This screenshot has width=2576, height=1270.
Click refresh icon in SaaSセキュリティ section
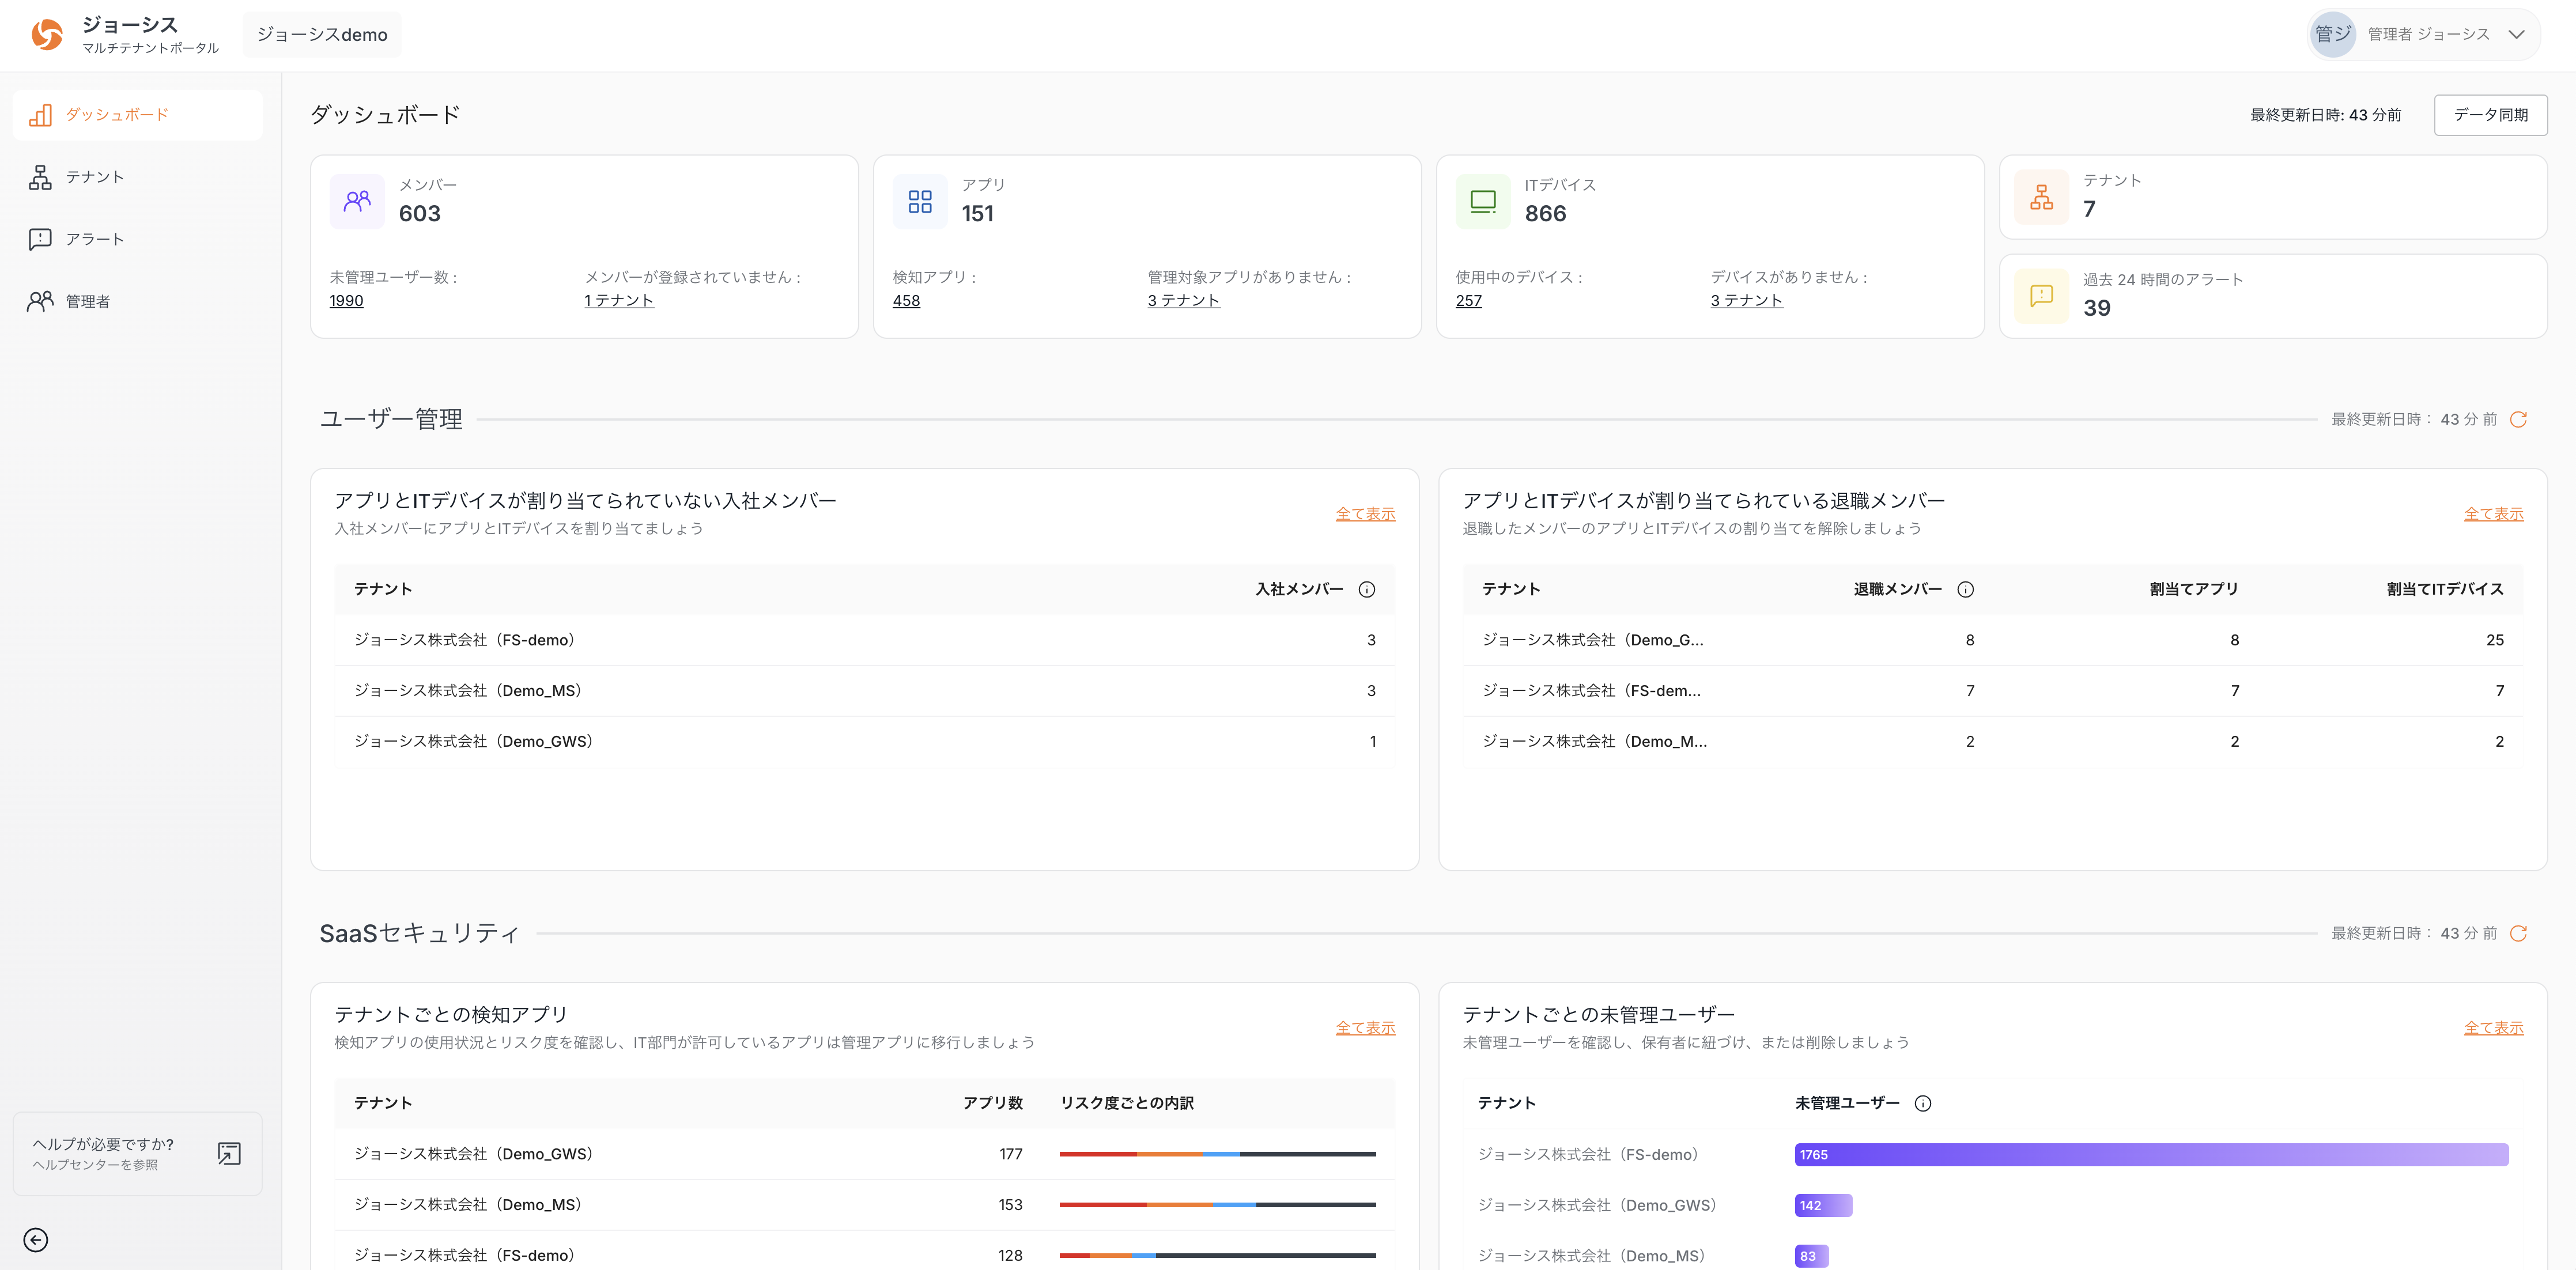(2518, 933)
